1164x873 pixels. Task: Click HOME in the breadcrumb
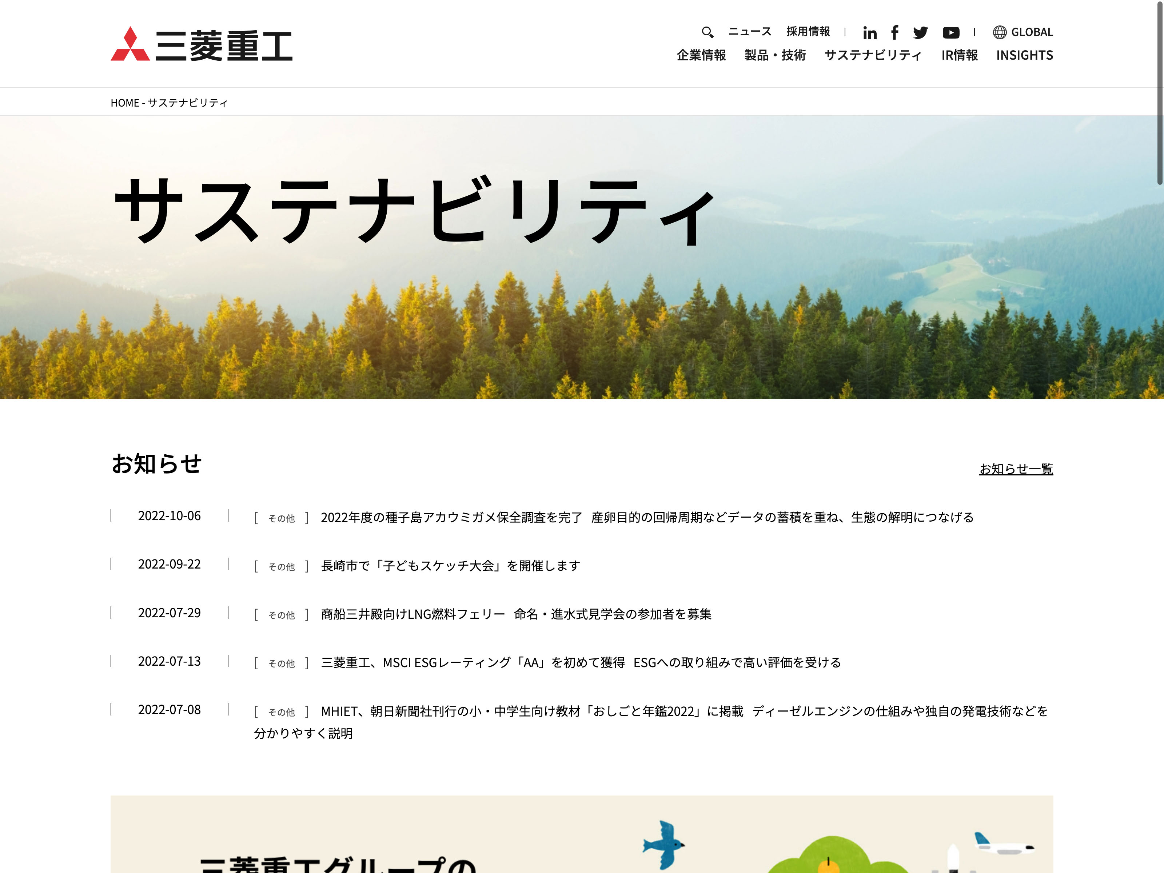(125, 103)
